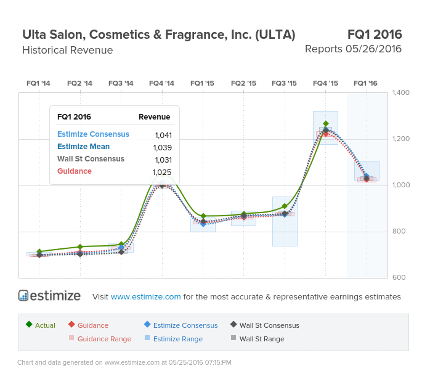Select the FQ1 '16 axis label
This screenshot has width=422, height=382.
(x=365, y=83)
